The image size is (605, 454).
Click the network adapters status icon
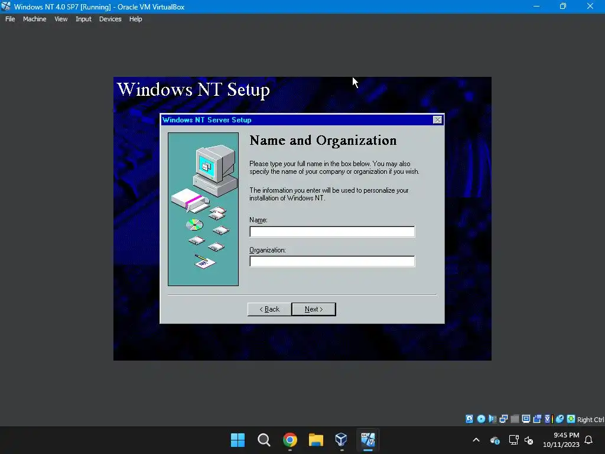tap(503, 419)
